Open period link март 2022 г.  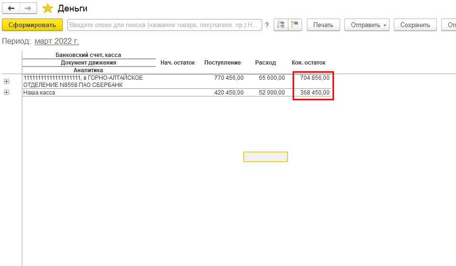click(x=57, y=41)
